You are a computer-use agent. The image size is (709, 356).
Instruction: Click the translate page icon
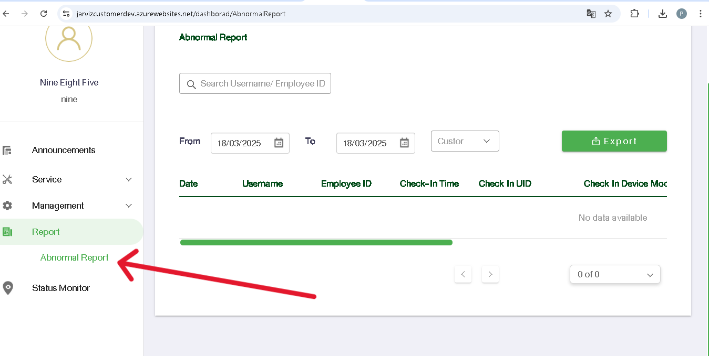click(591, 14)
